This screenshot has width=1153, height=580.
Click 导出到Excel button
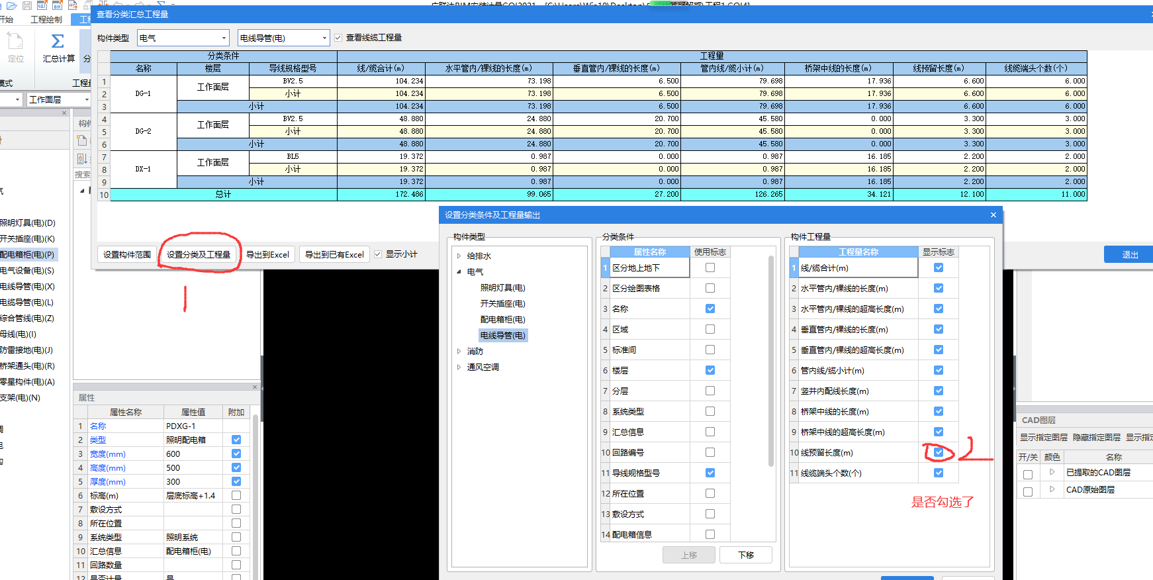pos(267,254)
